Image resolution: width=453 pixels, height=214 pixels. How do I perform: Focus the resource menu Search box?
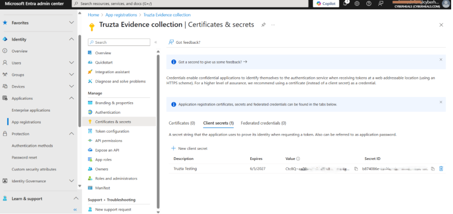pos(119,42)
